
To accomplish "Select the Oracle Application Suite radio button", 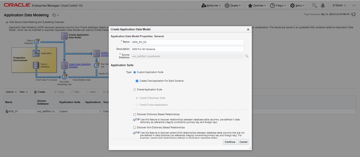I will (x=134, y=90).
